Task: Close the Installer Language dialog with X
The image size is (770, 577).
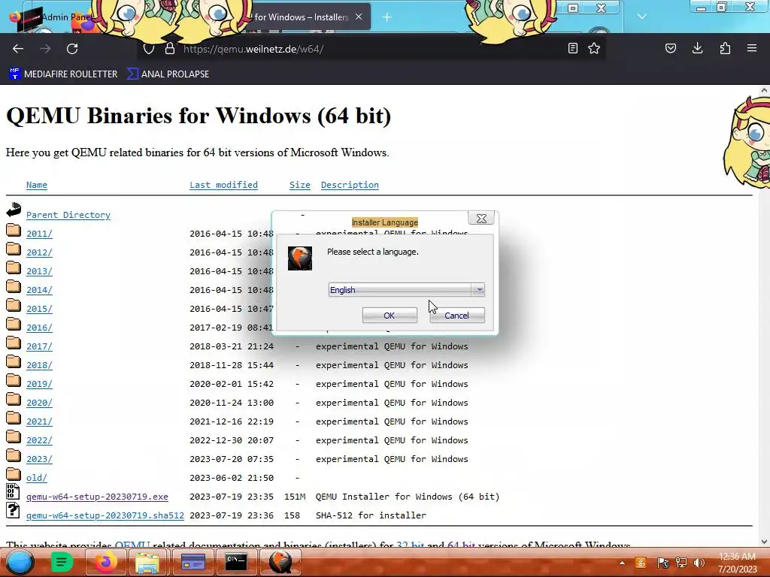Action: (x=481, y=219)
